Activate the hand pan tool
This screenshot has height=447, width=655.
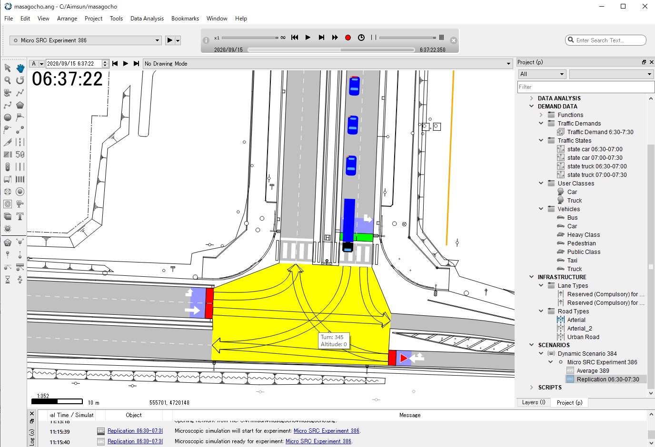[x=20, y=68]
